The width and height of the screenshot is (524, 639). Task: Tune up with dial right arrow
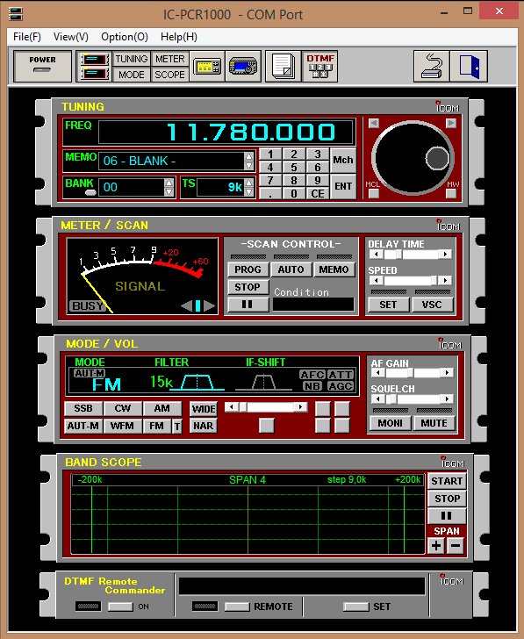pos(450,123)
